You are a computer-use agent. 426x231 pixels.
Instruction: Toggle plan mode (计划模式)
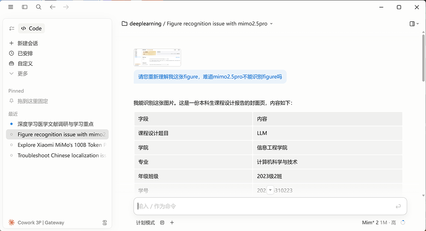145,223
